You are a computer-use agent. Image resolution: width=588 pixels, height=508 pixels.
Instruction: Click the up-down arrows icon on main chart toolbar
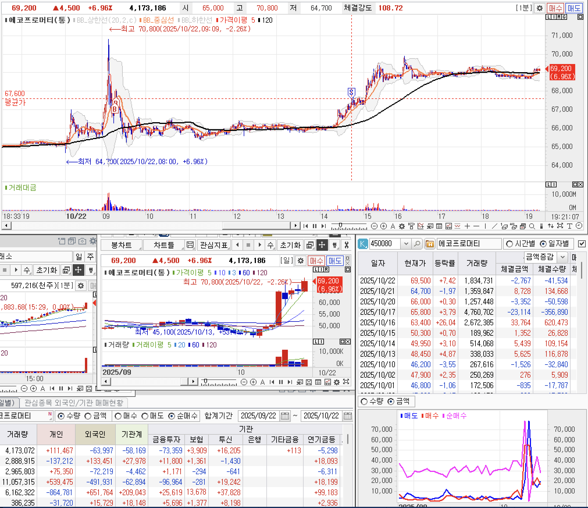pos(550,226)
